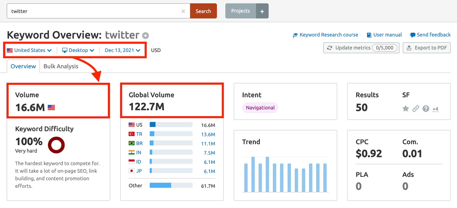This screenshot has height=208, width=457.
Task: Open the United States country dropdown
Action: coord(29,50)
